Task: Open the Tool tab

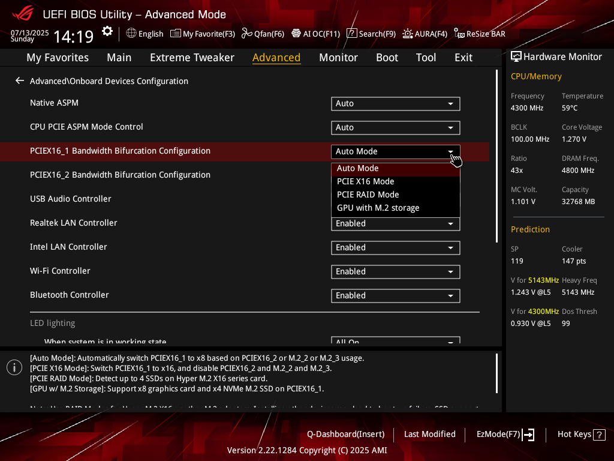Action: pyautogui.click(x=426, y=58)
